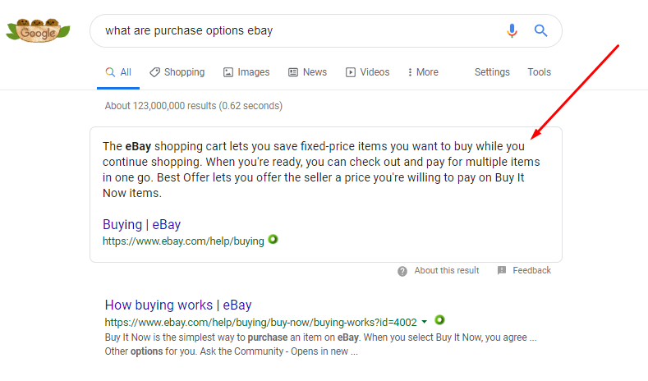Open the Tools search filters

539,72
